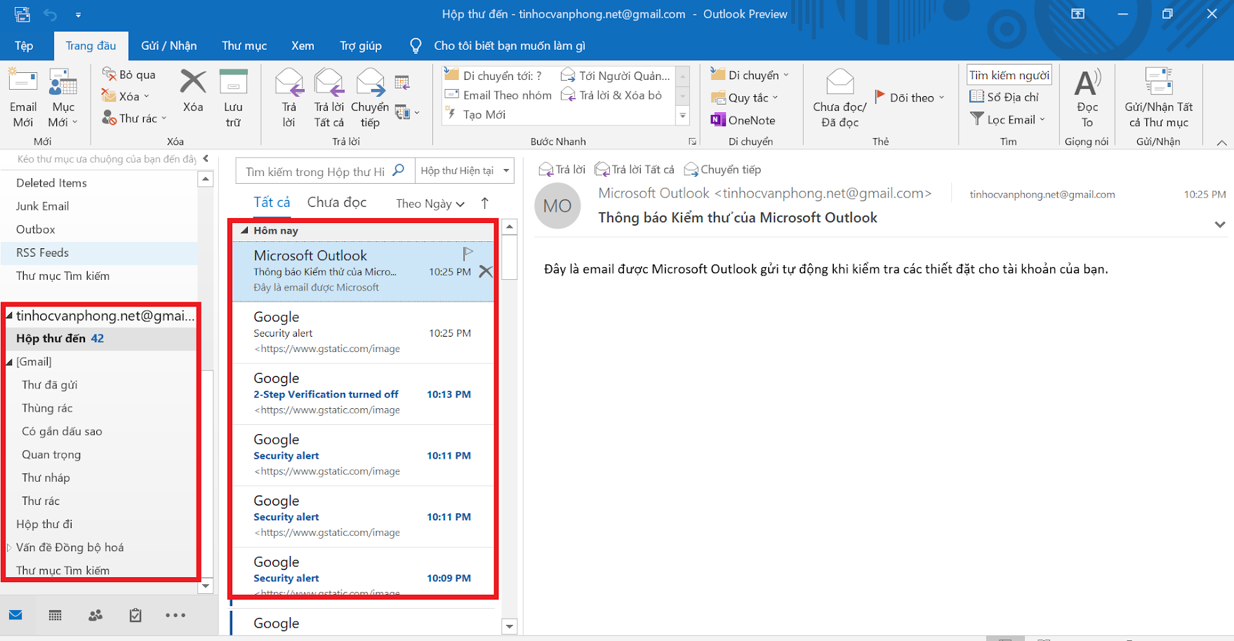This screenshot has height=641, width=1234.
Task: Click the Tạo Mới quick step
Action: point(476,114)
